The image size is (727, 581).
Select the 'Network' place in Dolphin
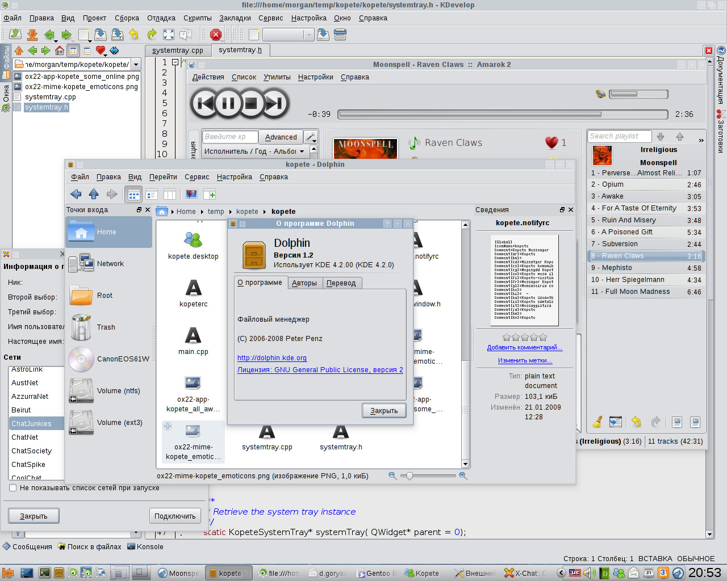(108, 264)
